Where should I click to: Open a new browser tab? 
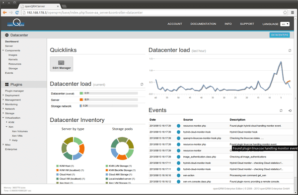[64, 6]
